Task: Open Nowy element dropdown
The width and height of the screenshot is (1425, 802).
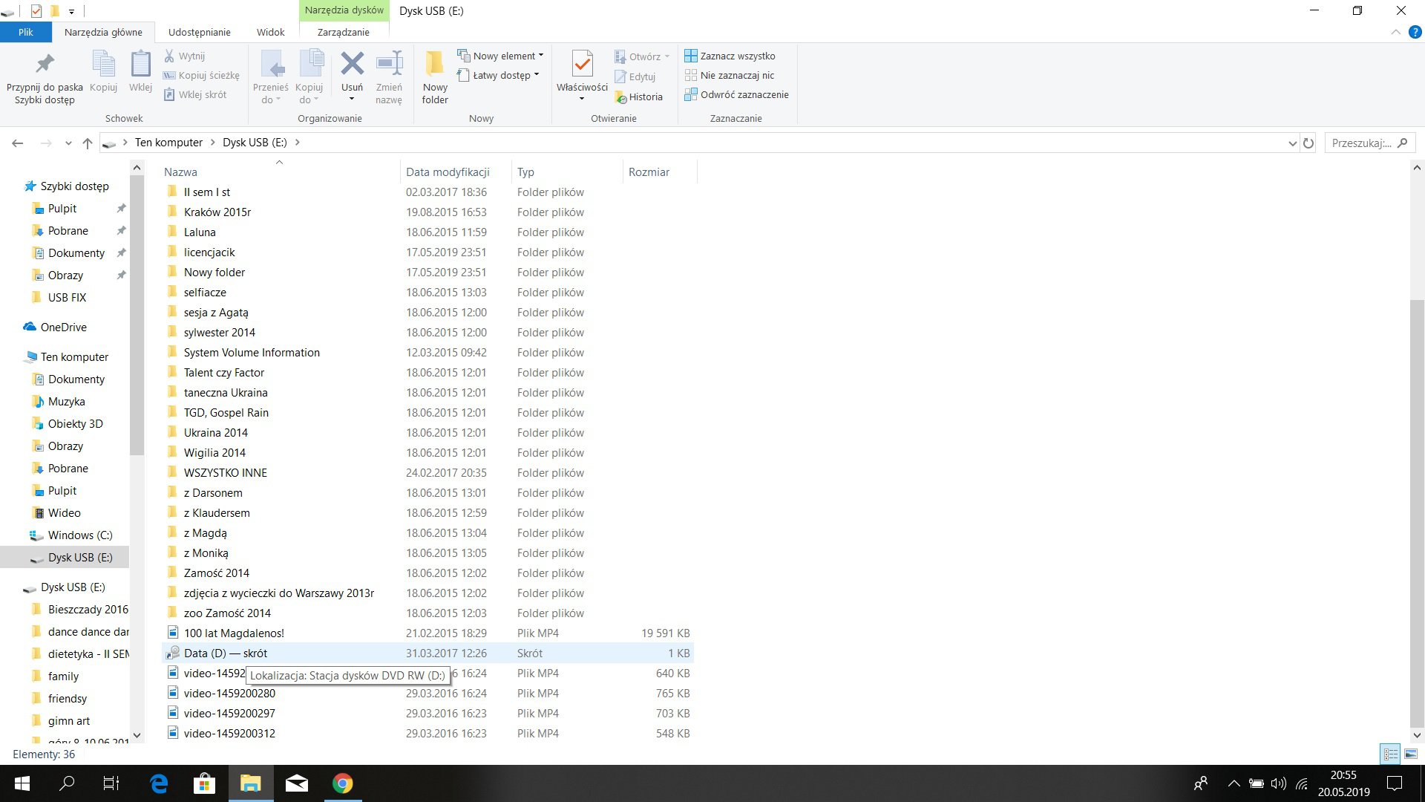Action: coord(500,56)
